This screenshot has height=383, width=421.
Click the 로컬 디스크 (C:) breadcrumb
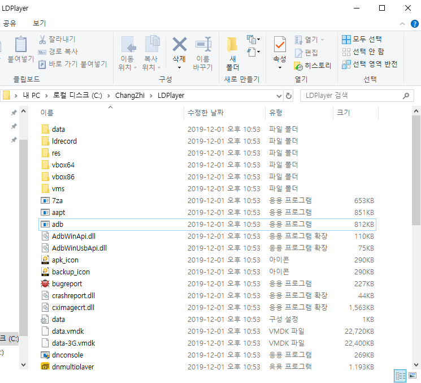point(77,96)
